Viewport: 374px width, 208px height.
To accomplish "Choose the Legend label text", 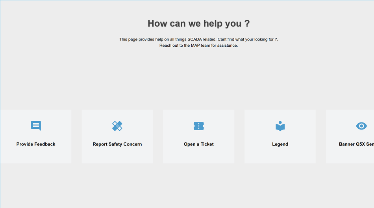I will 280,144.
